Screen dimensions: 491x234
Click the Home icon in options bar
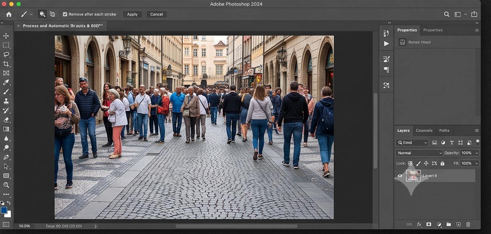(9, 14)
